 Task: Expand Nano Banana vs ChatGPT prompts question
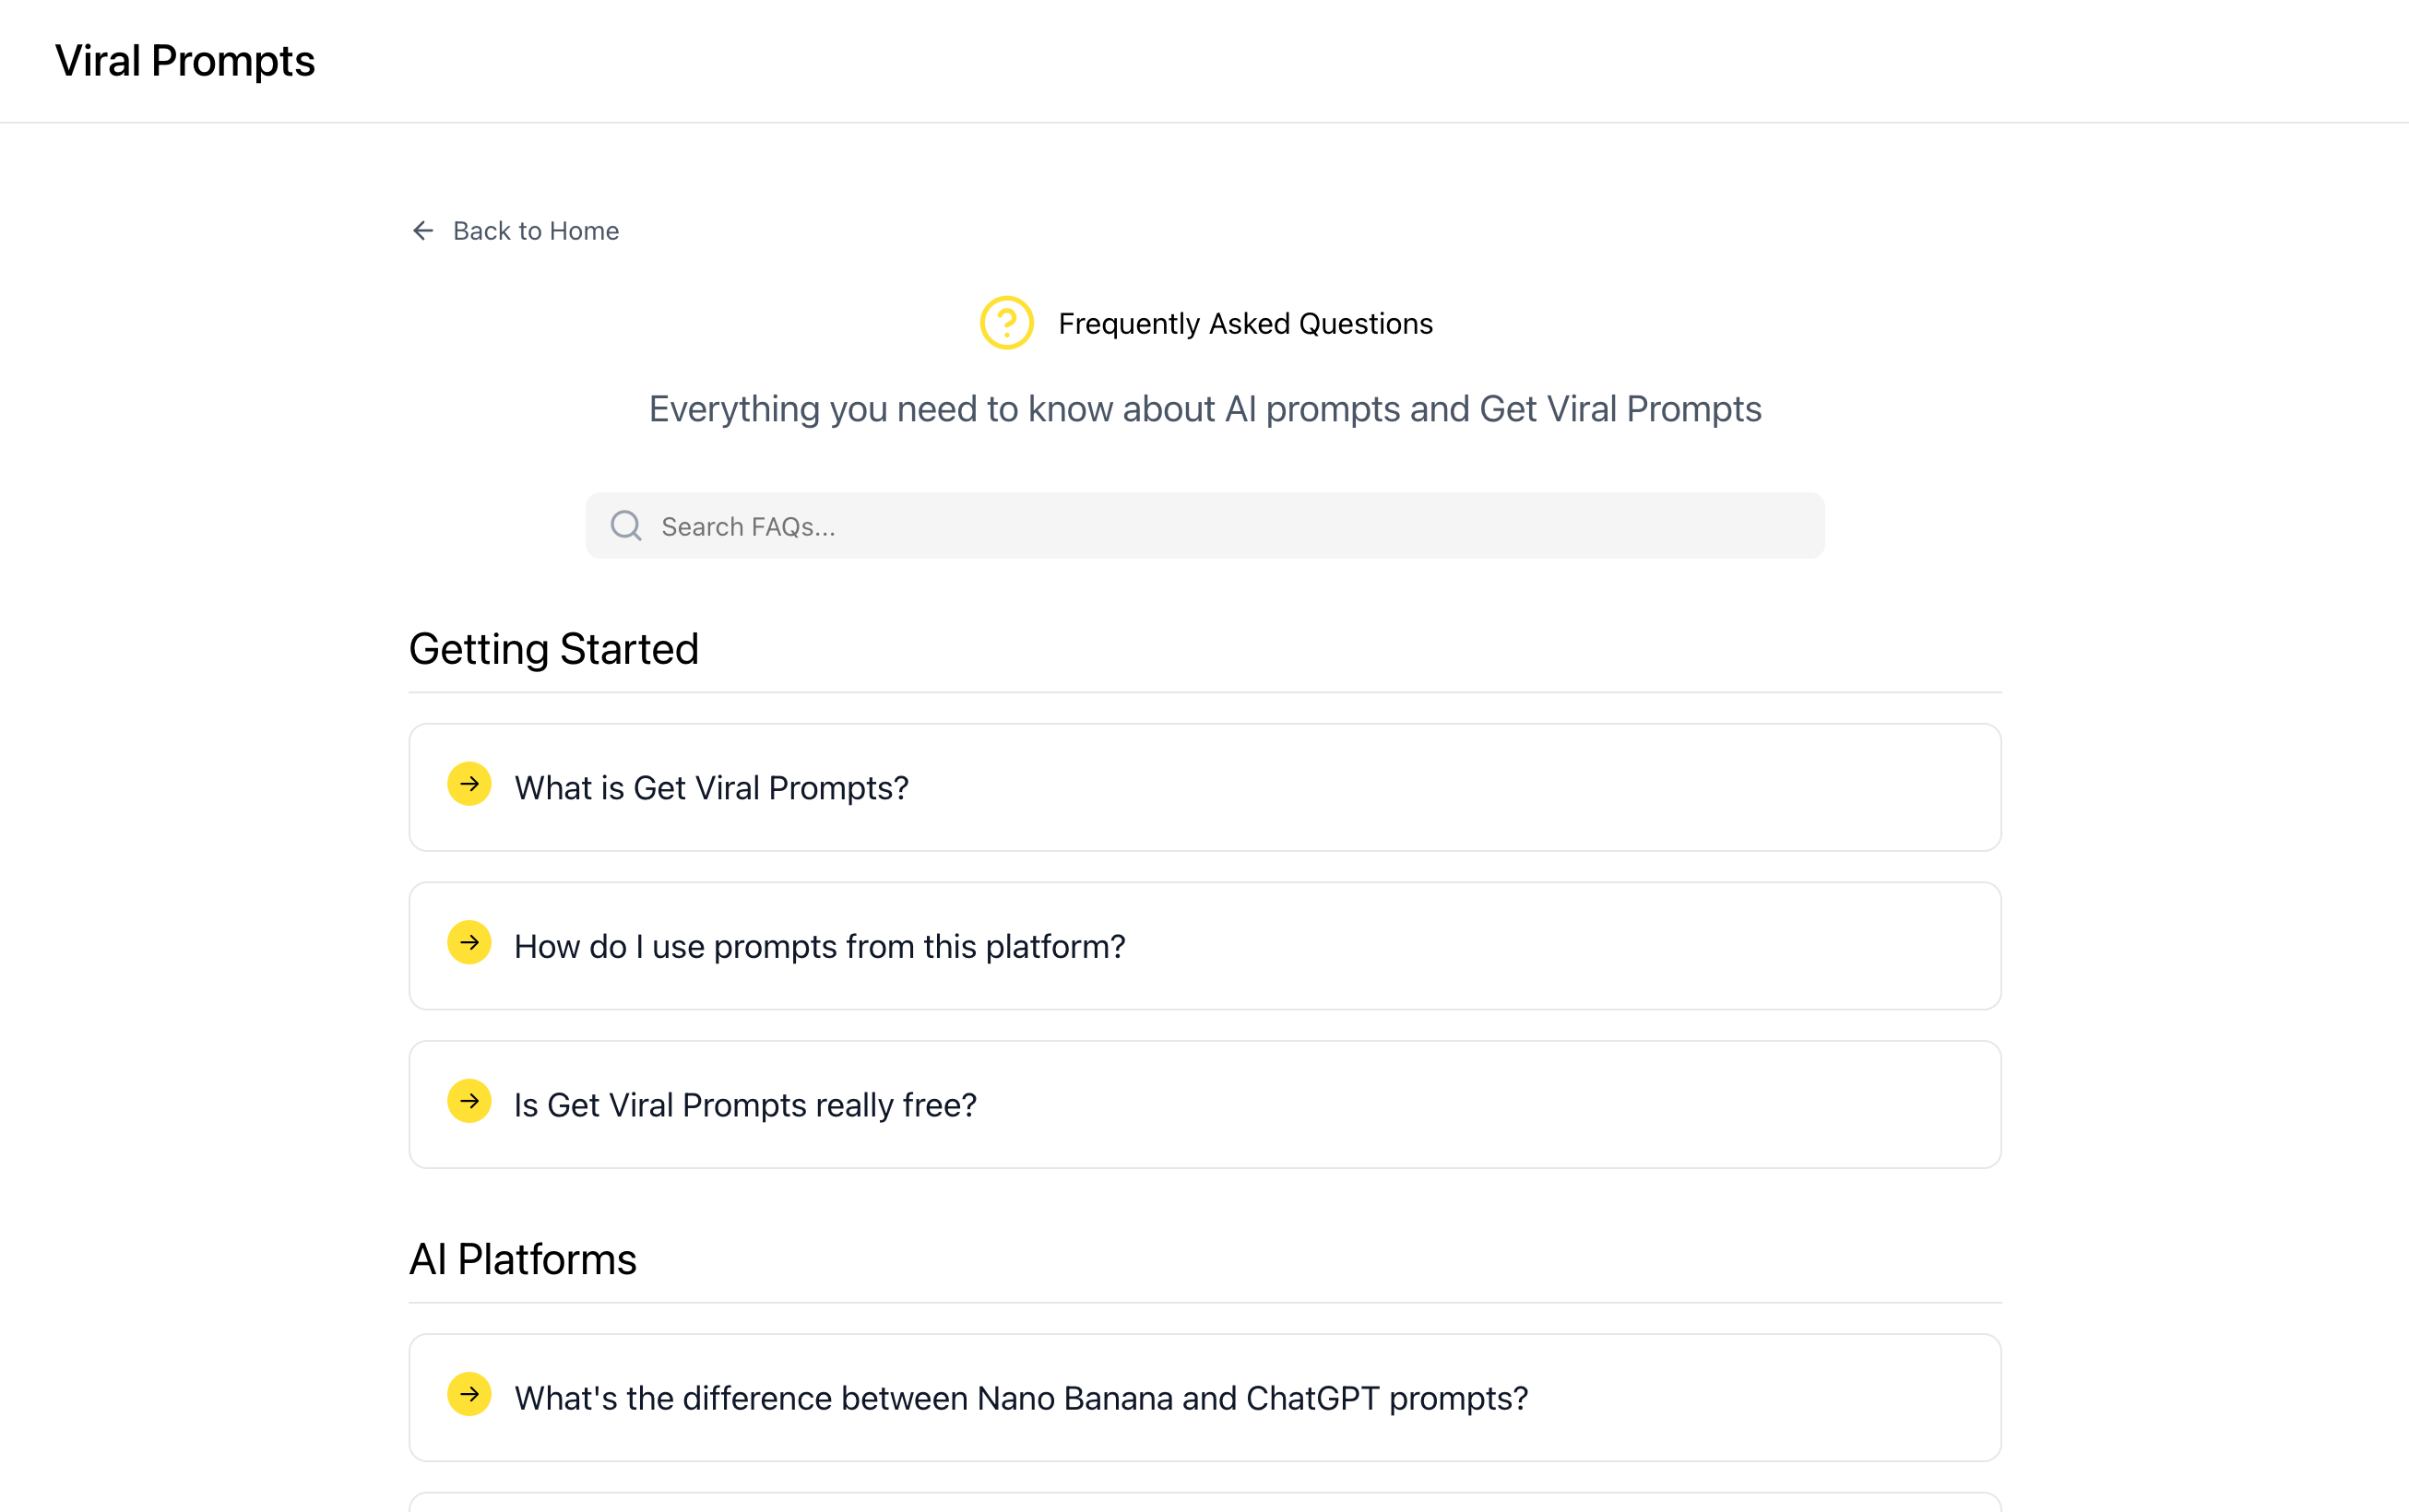pyautogui.click(x=1020, y=1398)
